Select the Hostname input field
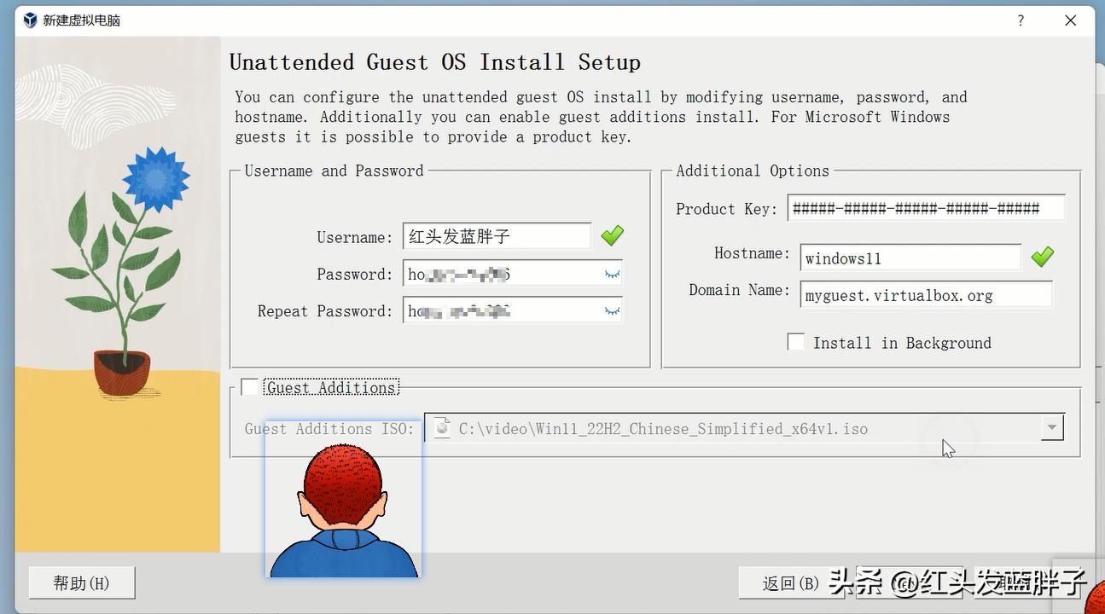The height and width of the screenshot is (614, 1105). point(910,257)
